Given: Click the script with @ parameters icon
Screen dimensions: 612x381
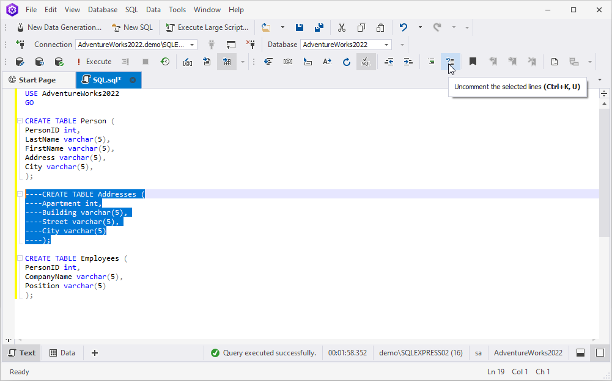Looking at the screenshot, I should pyautogui.click(x=188, y=62).
